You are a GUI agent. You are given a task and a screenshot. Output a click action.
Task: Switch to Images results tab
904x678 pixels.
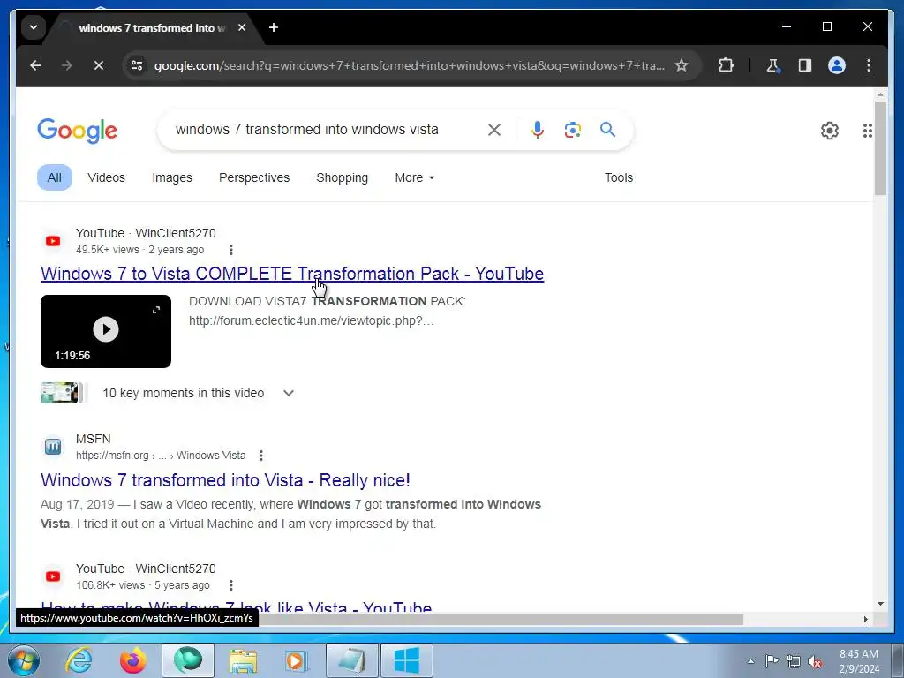[x=172, y=177]
